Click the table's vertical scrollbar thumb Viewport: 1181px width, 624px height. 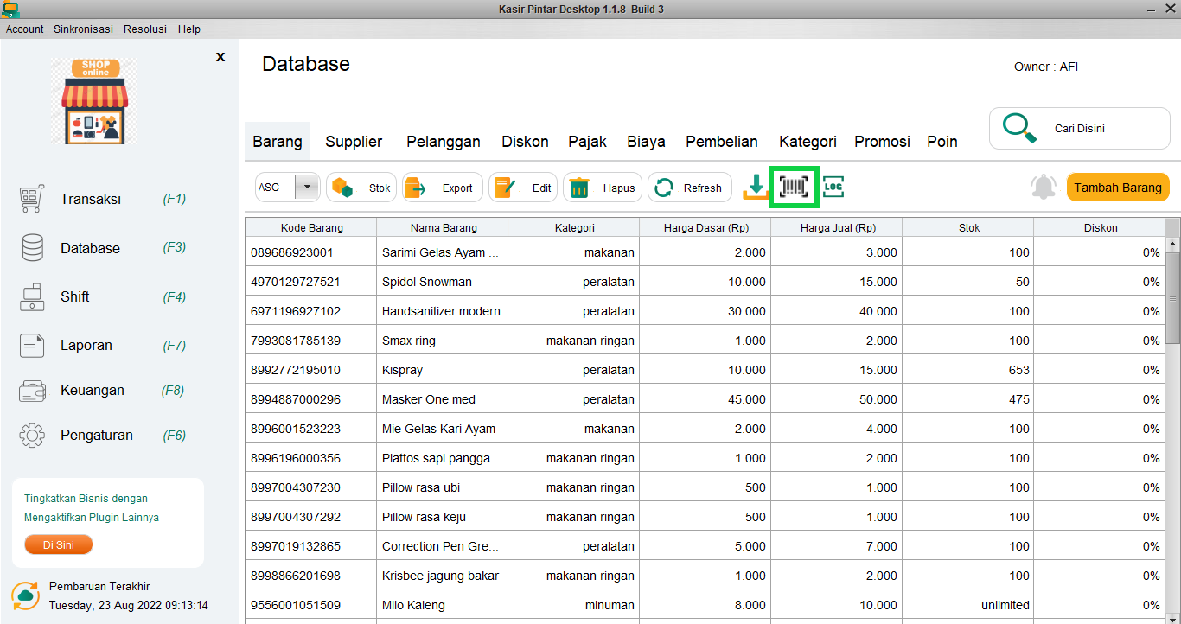(x=1172, y=298)
